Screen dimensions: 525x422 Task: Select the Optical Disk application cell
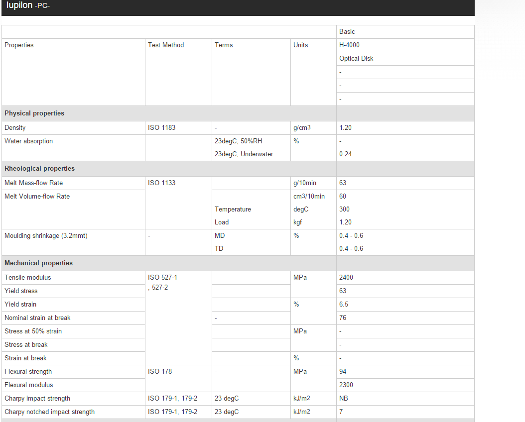coord(405,59)
